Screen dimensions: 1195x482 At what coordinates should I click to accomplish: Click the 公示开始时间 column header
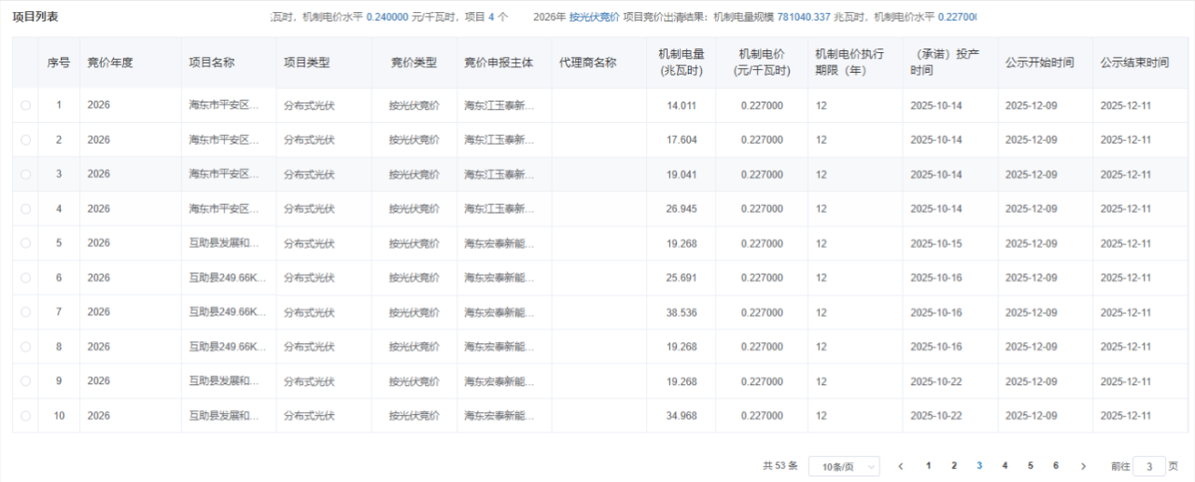tap(1039, 62)
